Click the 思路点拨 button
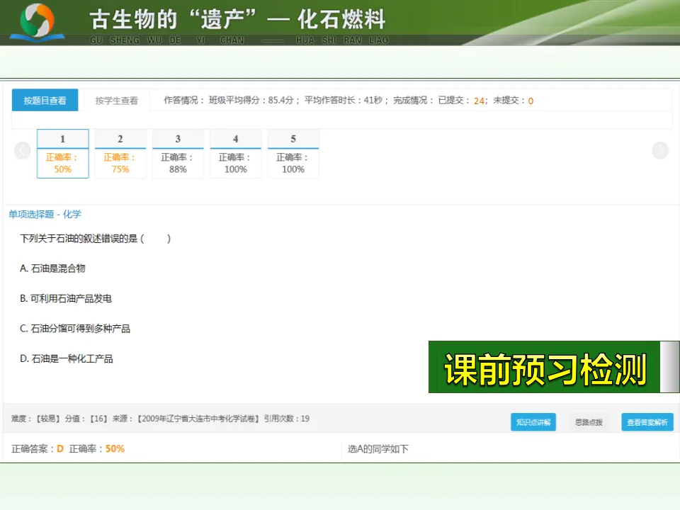 point(589,422)
